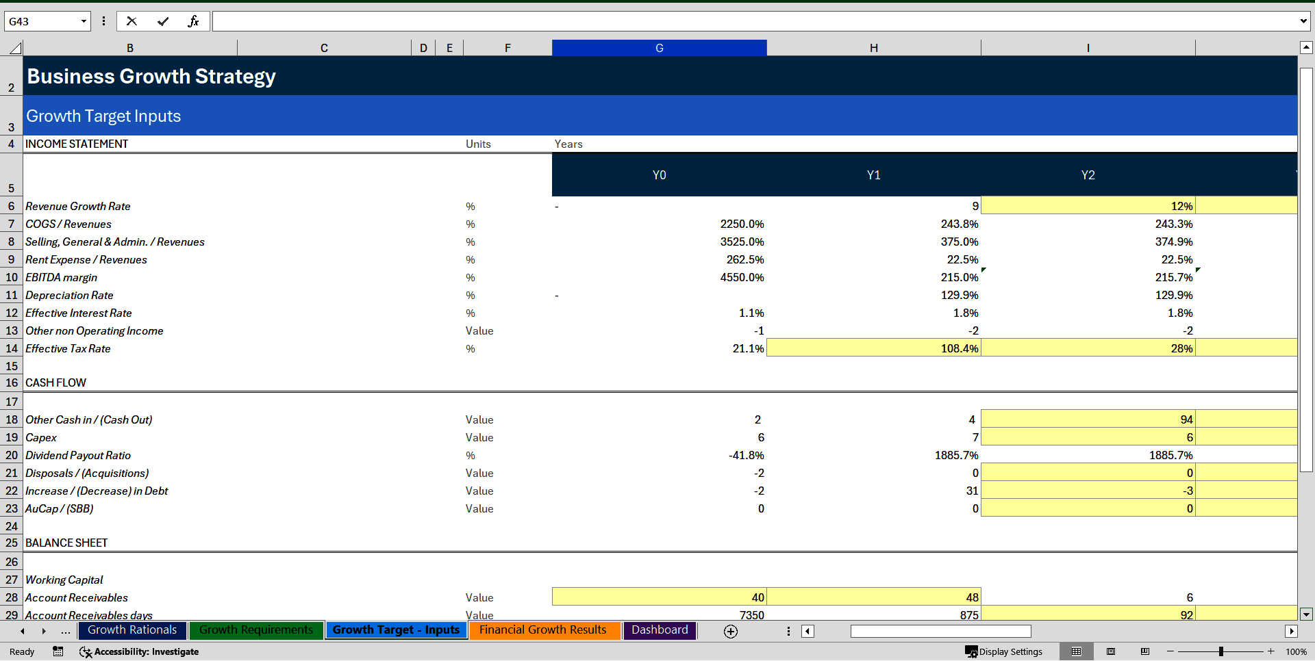Click the New Sheet plus button
The width and height of the screenshot is (1315, 661).
730,631
